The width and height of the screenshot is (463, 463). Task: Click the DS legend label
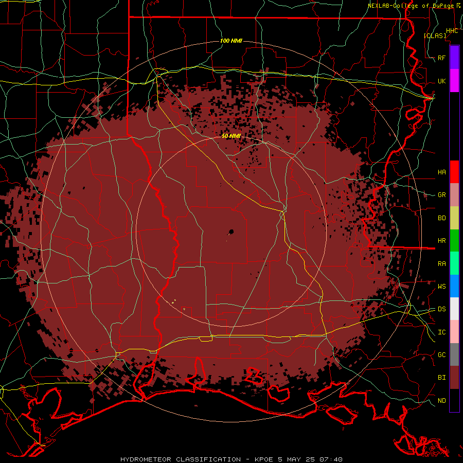click(x=441, y=309)
